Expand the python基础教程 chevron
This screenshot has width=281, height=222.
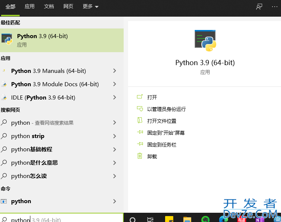[x=115, y=149]
